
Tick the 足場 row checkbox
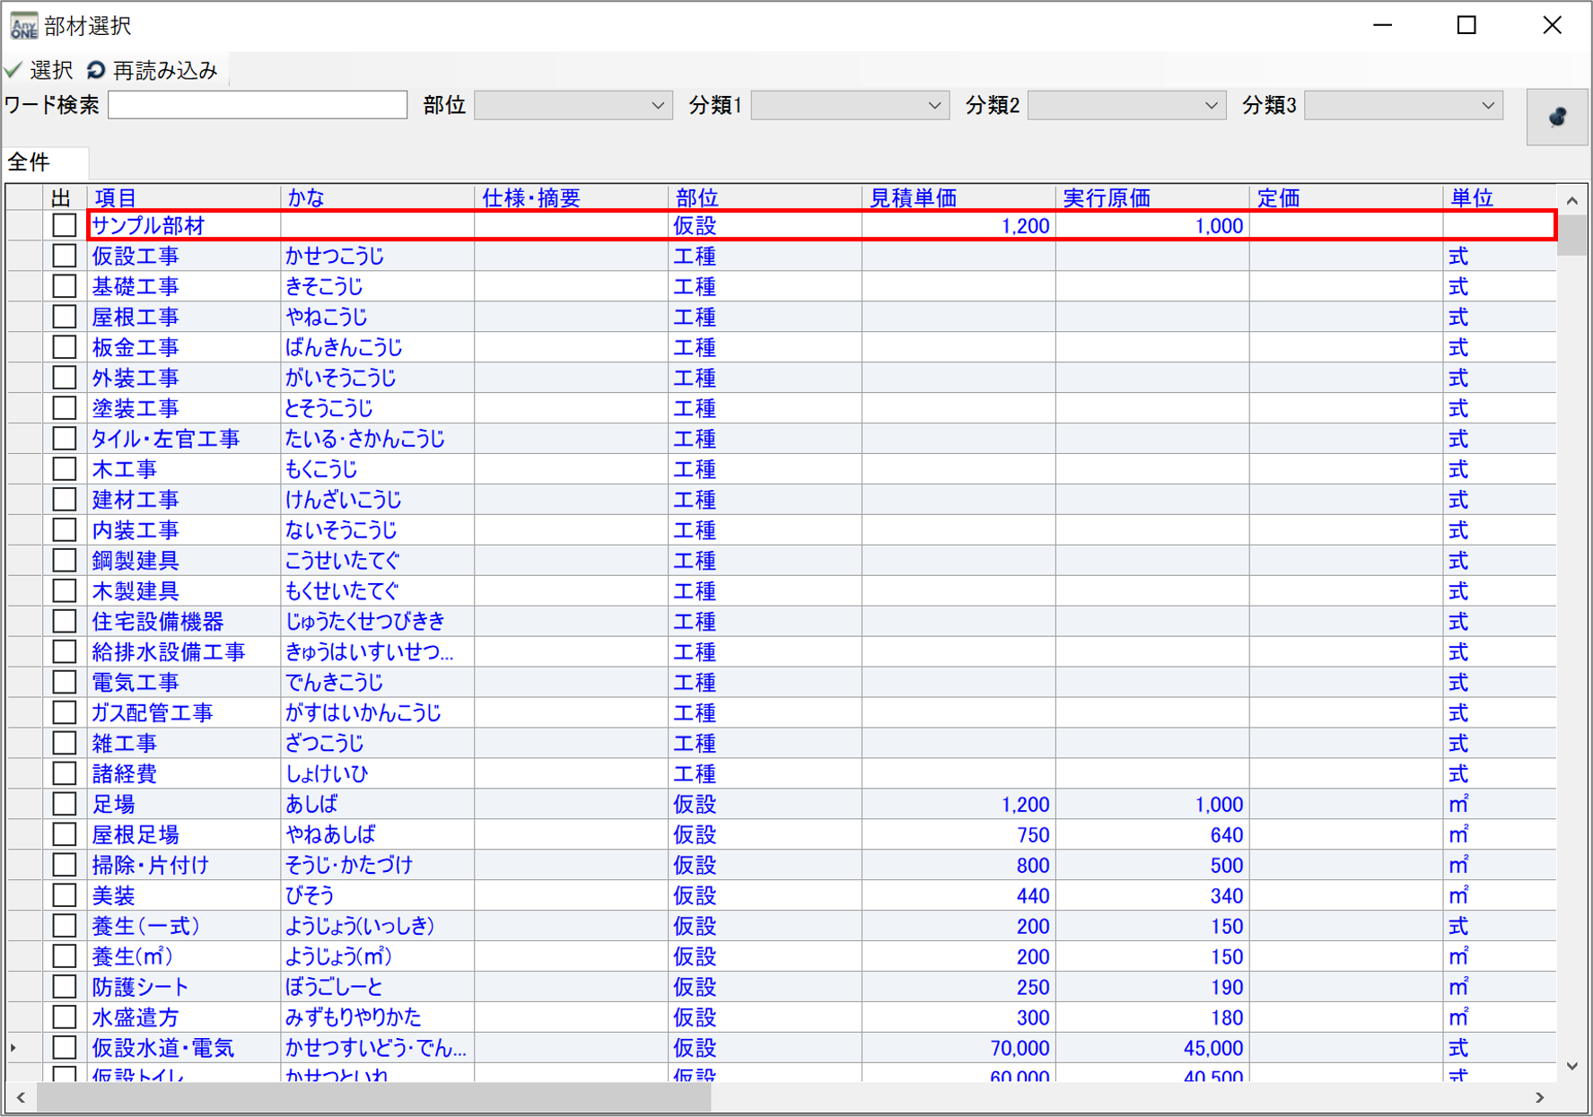(64, 804)
